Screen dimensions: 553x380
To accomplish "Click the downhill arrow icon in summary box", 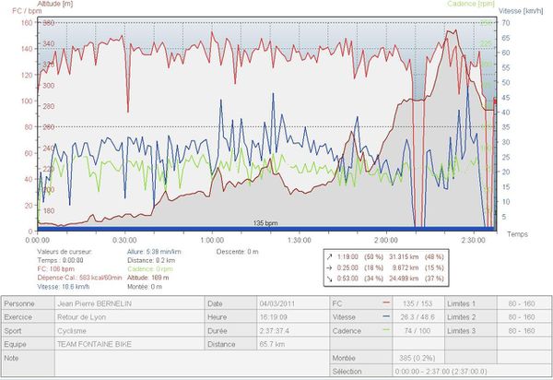I will (x=330, y=279).
